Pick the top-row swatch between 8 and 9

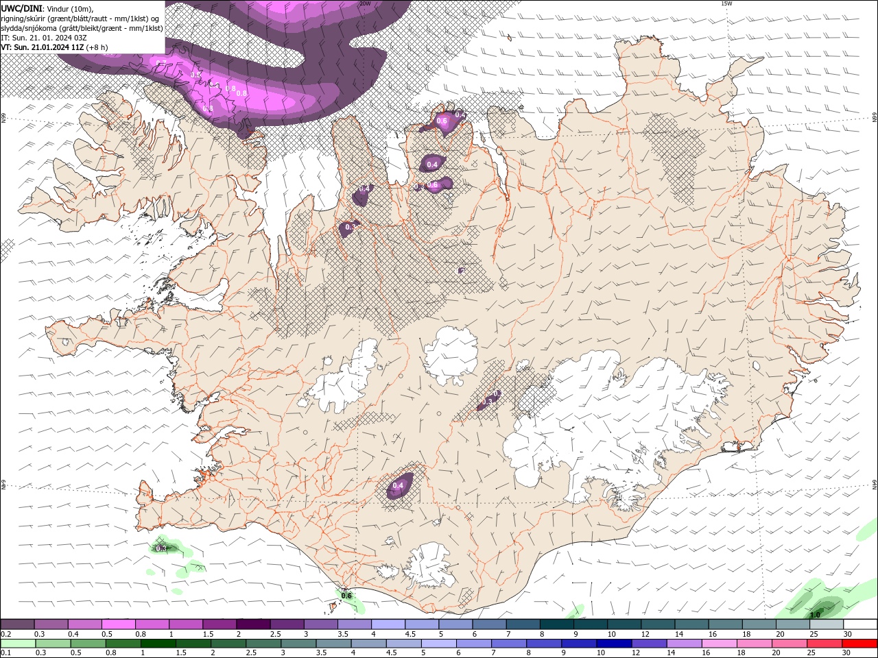pyautogui.click(x=557, y=624)
